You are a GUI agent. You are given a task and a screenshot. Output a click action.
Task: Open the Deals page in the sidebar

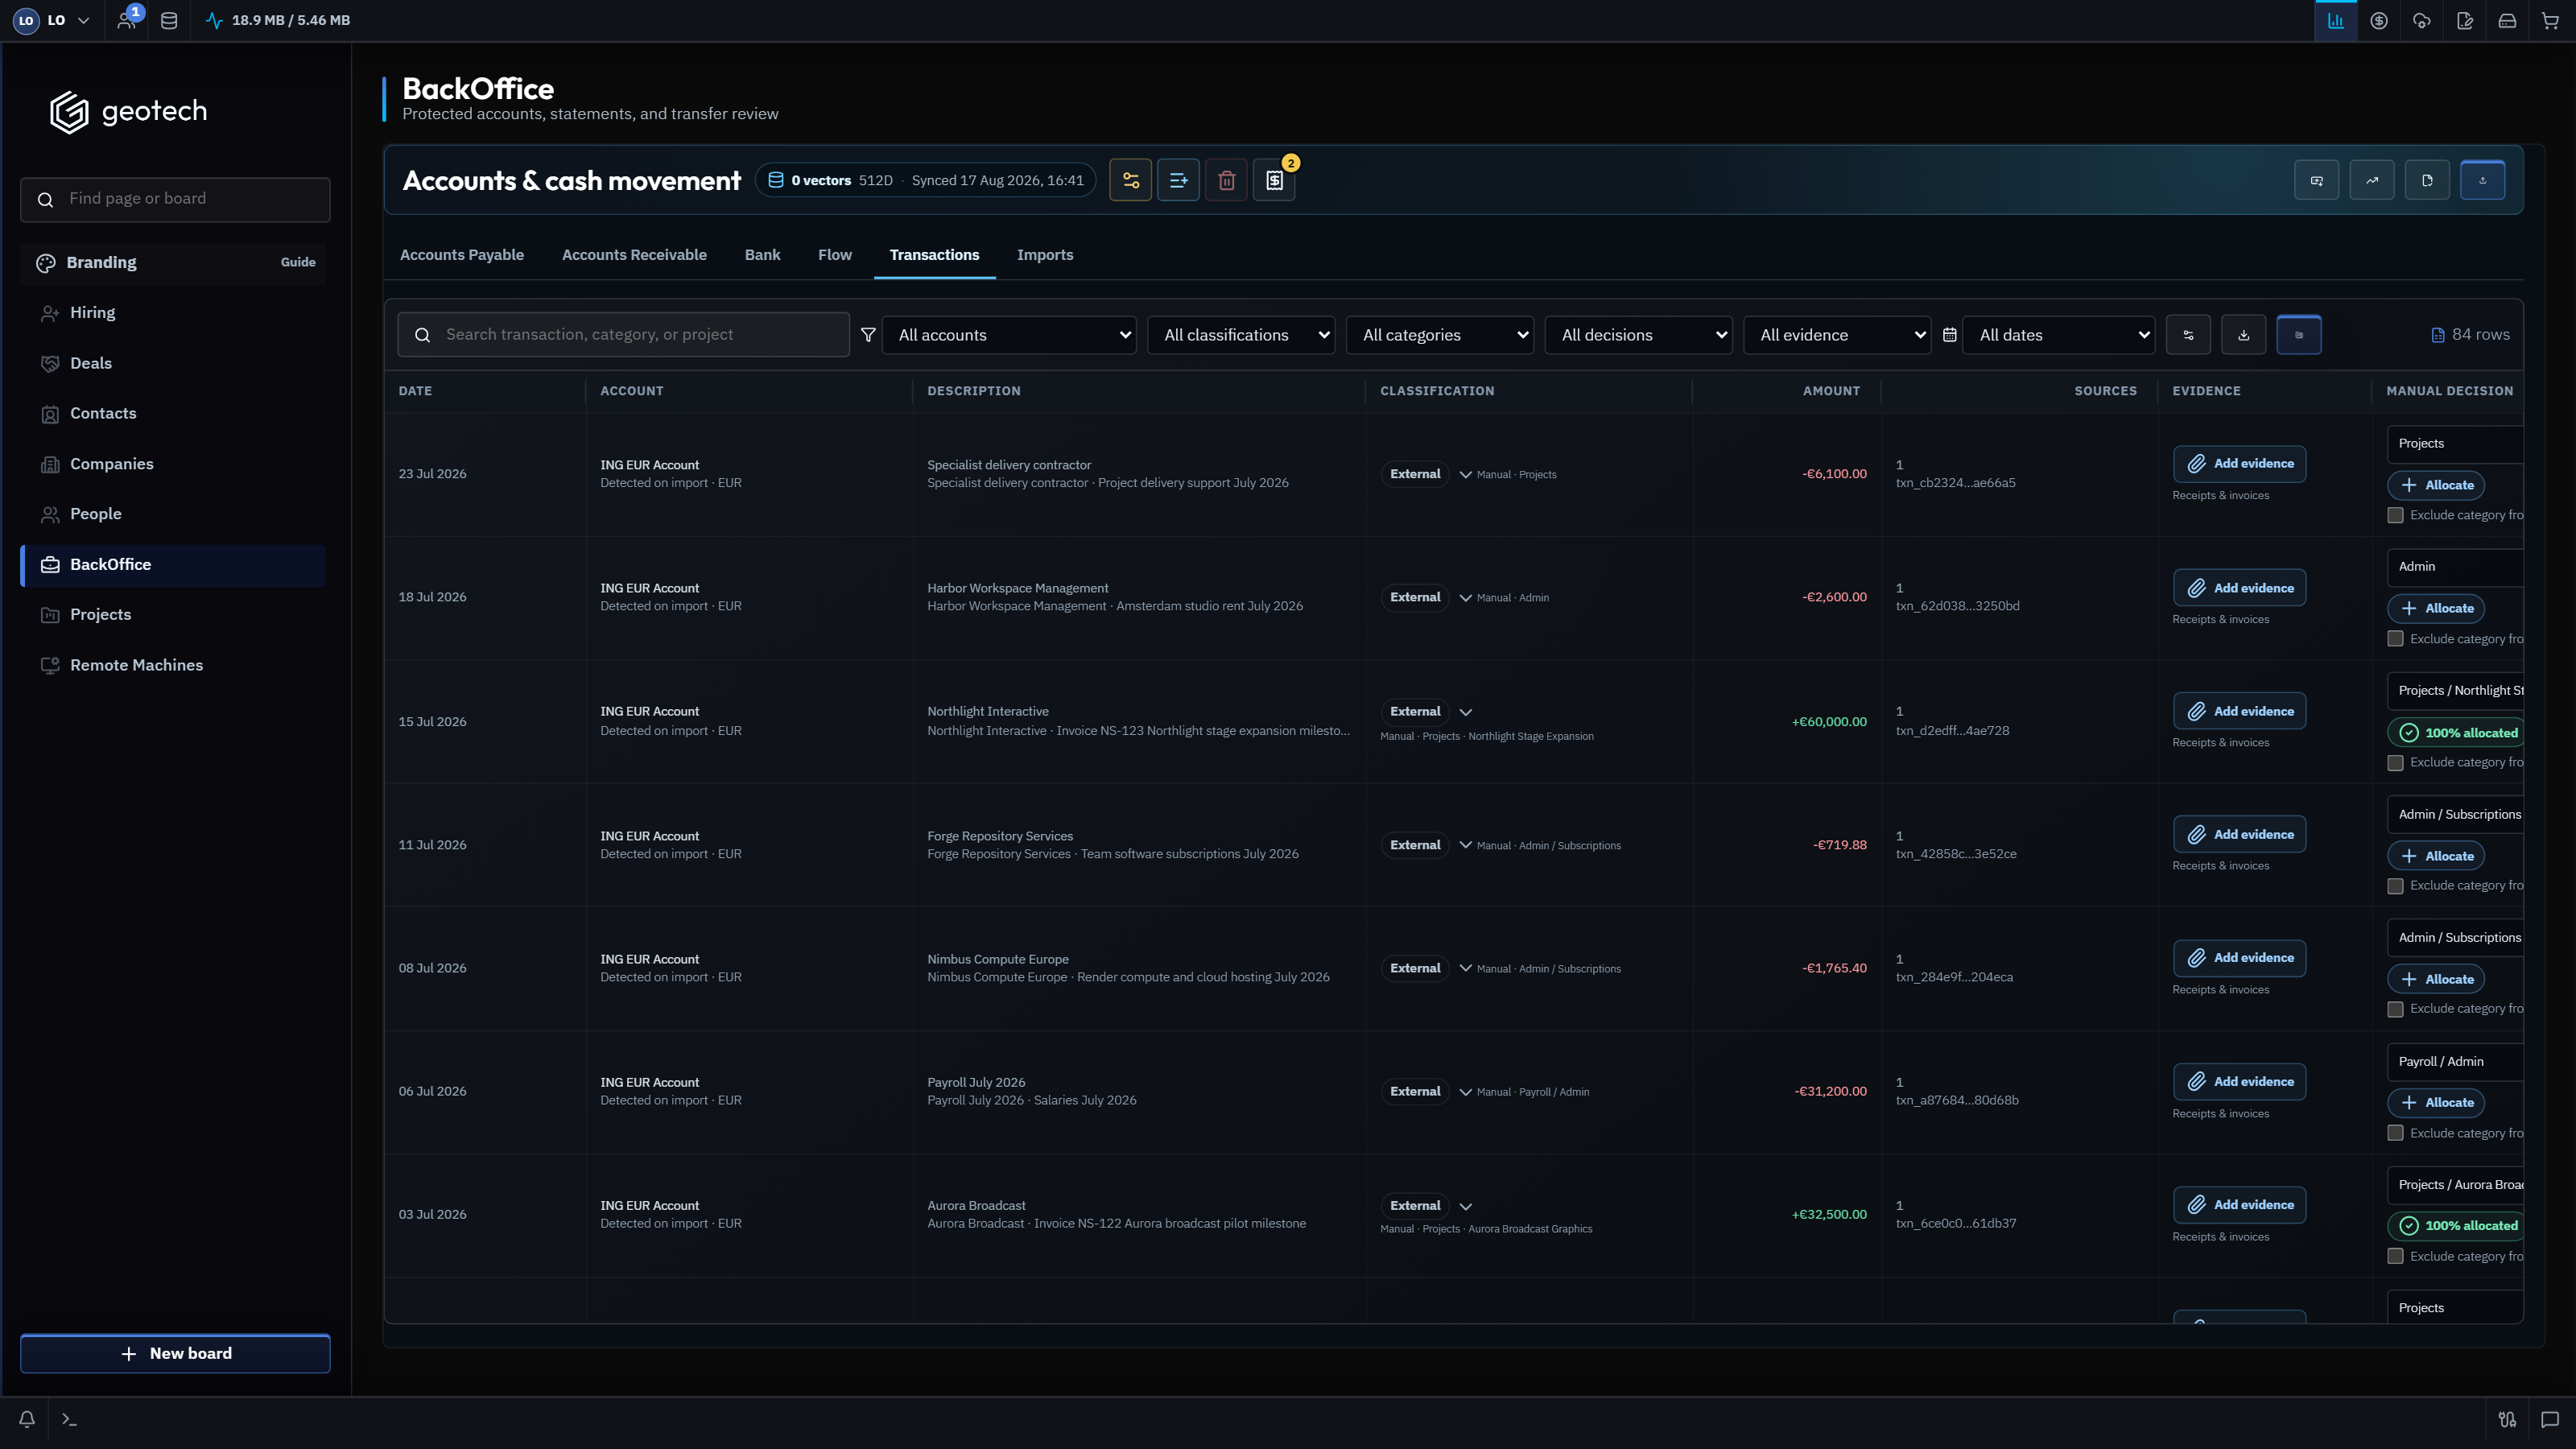pyautogui.click(x=173, y=364)
